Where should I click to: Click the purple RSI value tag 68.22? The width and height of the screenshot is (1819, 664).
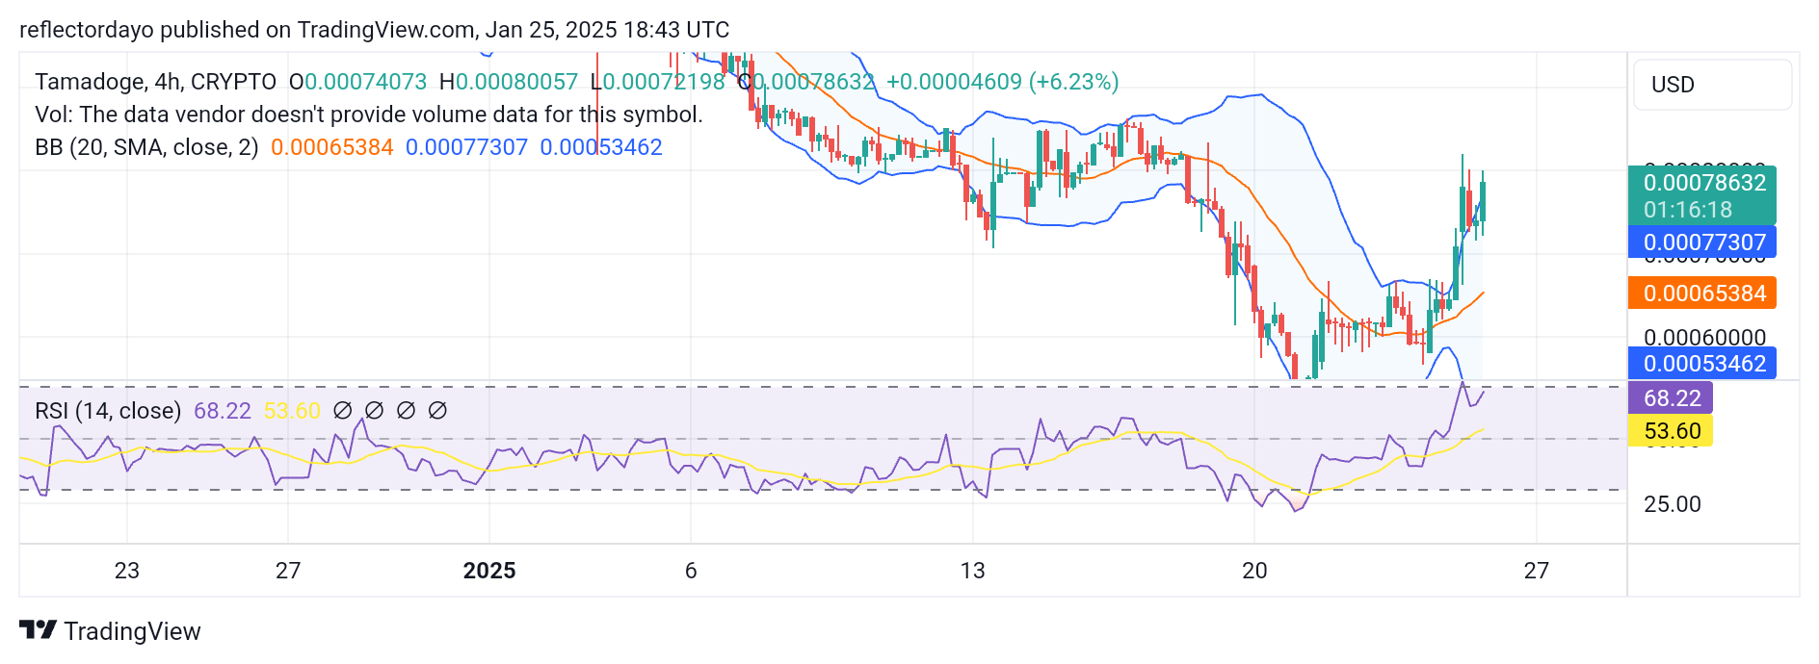(x=1671, y=398)
